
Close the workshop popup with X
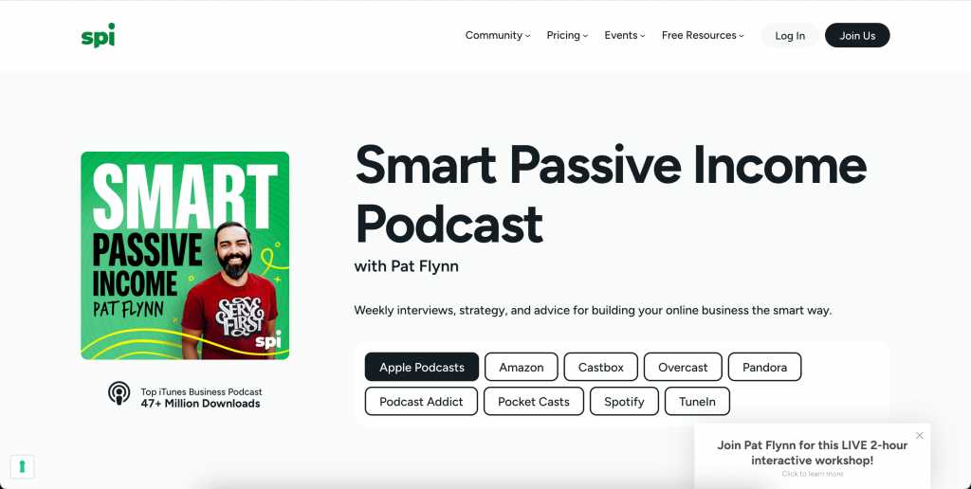point(920,435)
